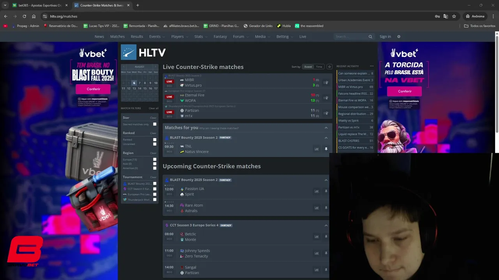The height and width of the screenshot is (280, 499).
Task: Open betting odds icon for Eternal Fire vs WOPA
Action: point(326,98)
